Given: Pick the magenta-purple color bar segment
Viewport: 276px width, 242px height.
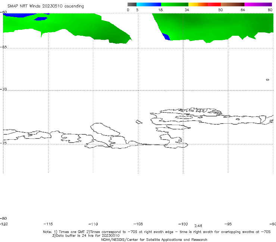Looking at the screenshot, I should pos(258,4).
